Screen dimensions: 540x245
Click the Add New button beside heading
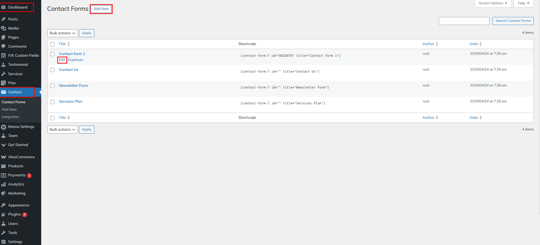tap(101, 9)
